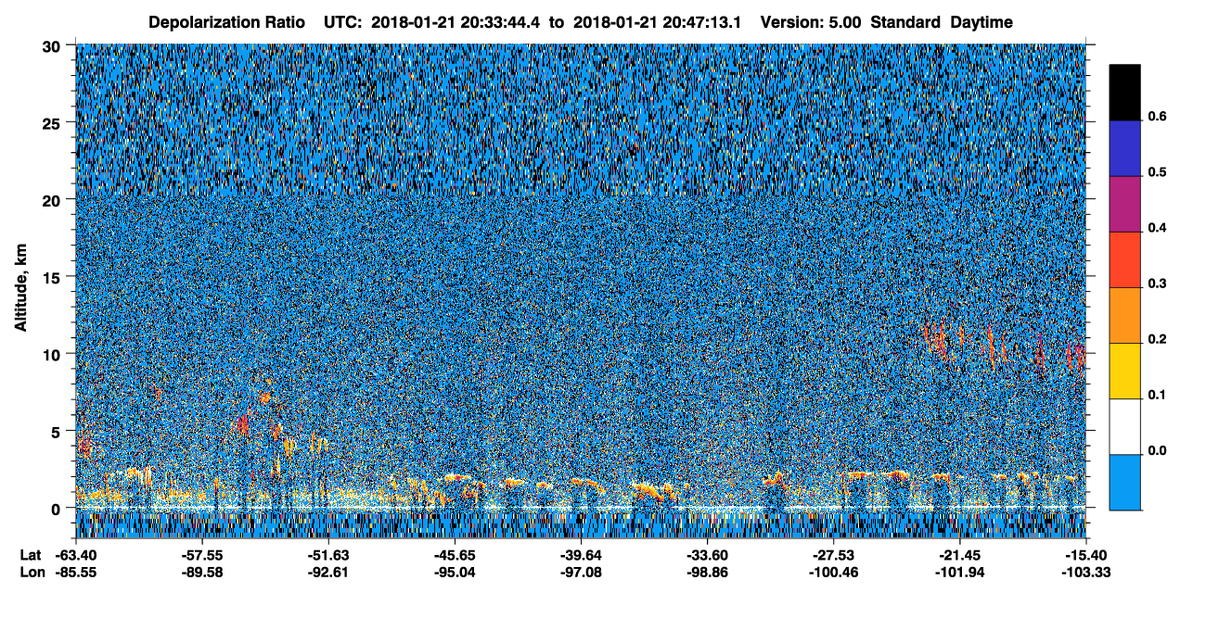Click the longitude value '-89.58'
Viewport: 1206px width, 618px height.
point(201,572)
